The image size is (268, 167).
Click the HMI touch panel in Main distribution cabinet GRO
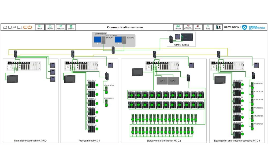tap(12, 79)
